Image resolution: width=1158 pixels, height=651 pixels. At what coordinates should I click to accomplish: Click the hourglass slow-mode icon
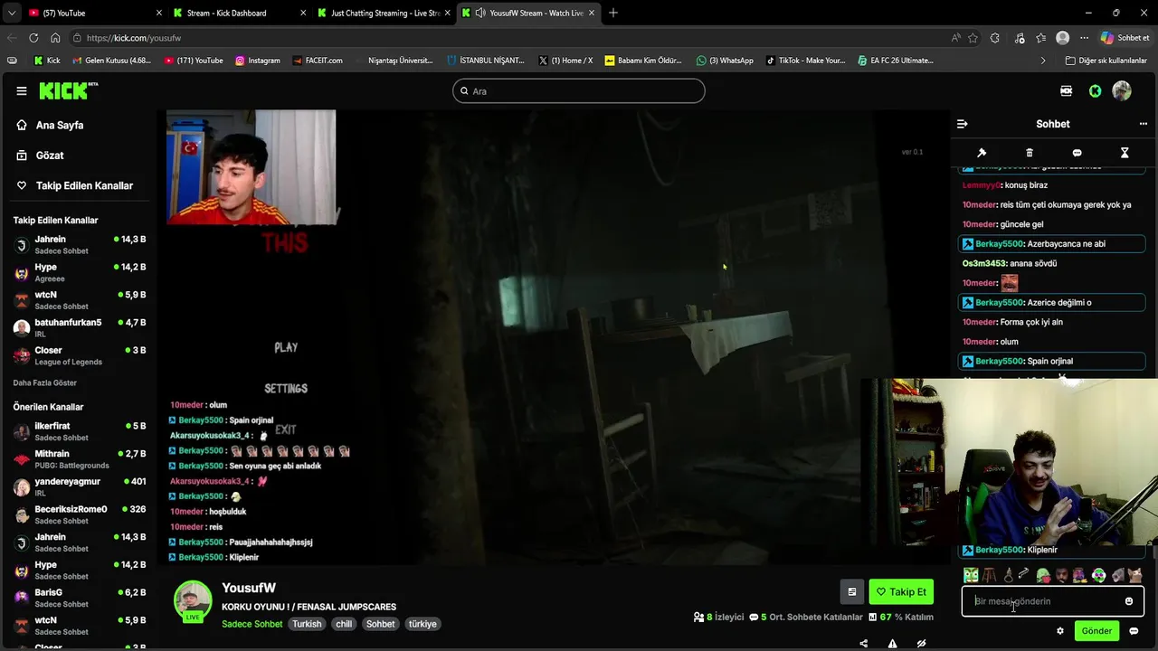click(x=1125, y=153)
